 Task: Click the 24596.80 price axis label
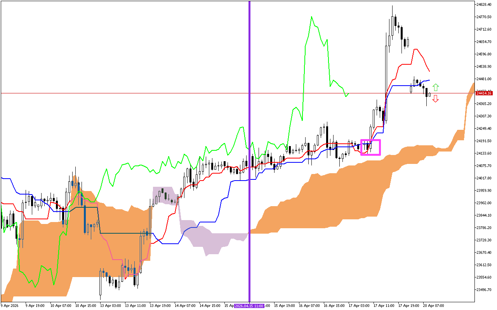[484, 54]
